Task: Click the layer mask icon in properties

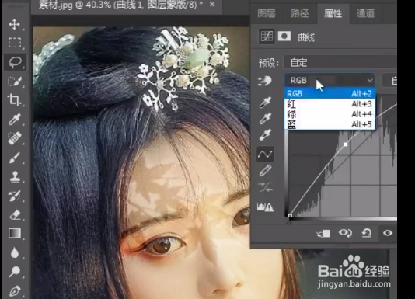Action: pyautogui.click(x=284, y=37)
